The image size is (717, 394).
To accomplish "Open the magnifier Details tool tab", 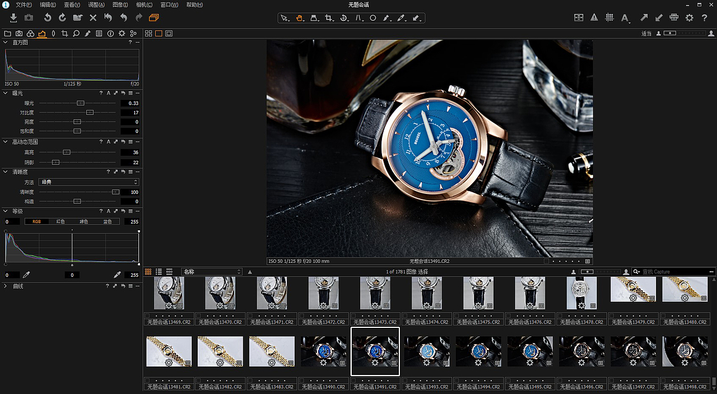I will (x=76, y=34).
